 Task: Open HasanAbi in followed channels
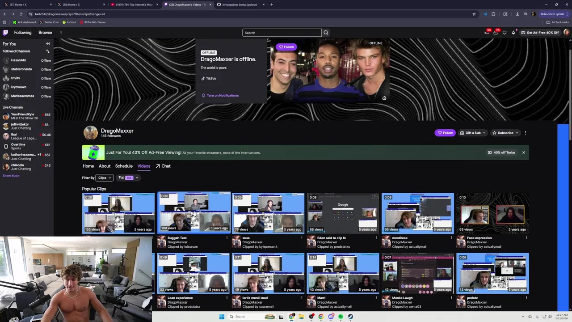coord(27,60)
